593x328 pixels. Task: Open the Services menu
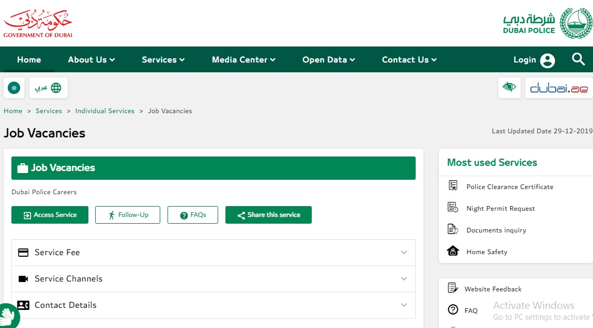point(163,60)
